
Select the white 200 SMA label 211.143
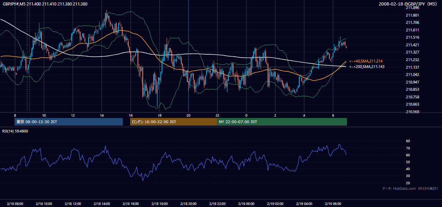click(367, 67)
